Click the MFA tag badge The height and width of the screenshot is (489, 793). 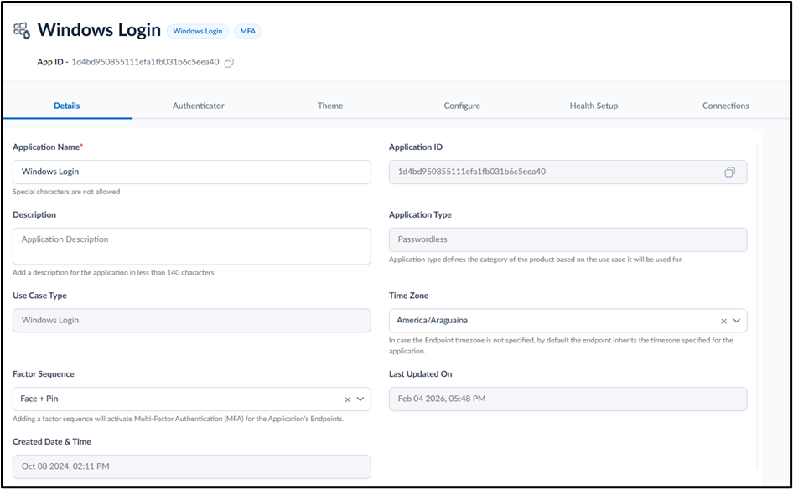248,31
